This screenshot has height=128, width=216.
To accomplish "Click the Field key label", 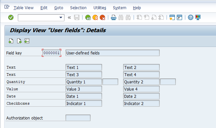I will click(14, 53).
